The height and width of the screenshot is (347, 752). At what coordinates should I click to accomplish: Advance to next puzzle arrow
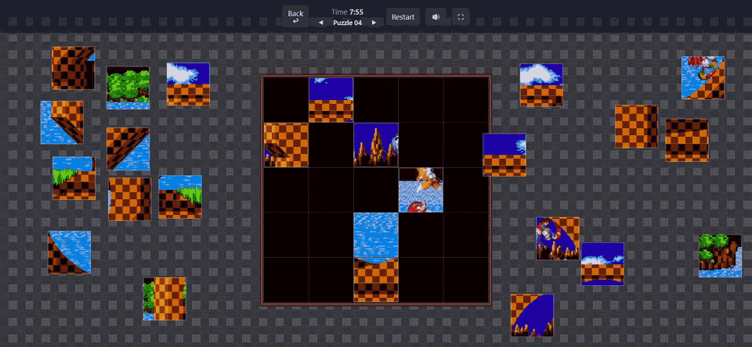tap(374, 23)
